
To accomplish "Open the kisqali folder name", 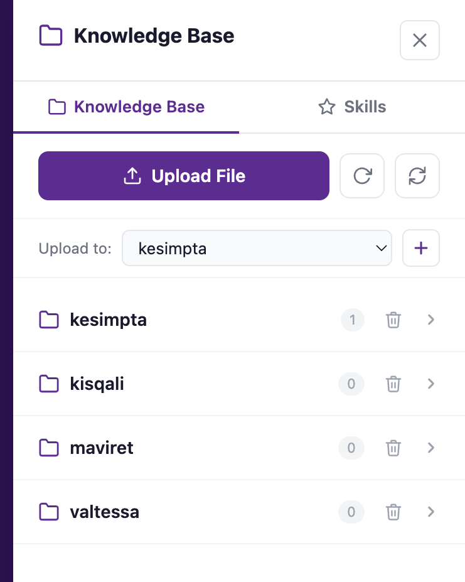I will coord(97,384).
